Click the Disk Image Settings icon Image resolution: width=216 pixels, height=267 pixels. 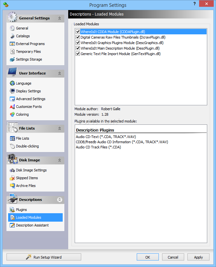tap(12, 170)
